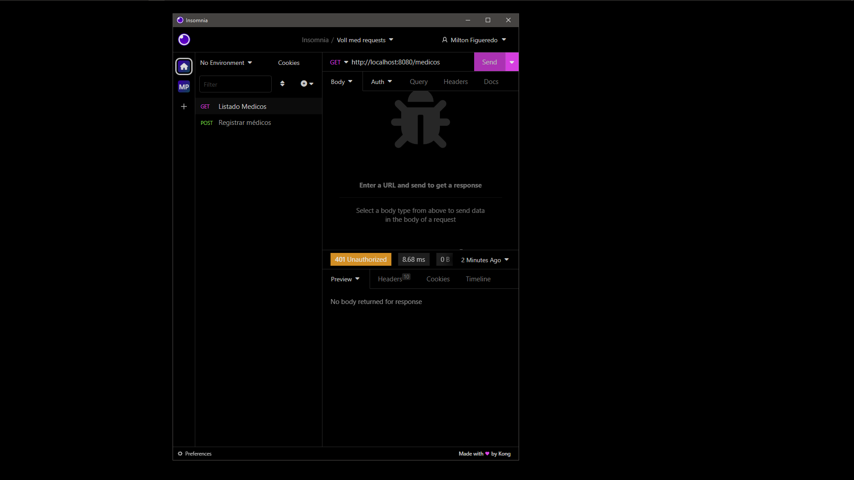This screenshot has width=854, height=480.
Task: Select the MP workspace icon
Action: 184,87
